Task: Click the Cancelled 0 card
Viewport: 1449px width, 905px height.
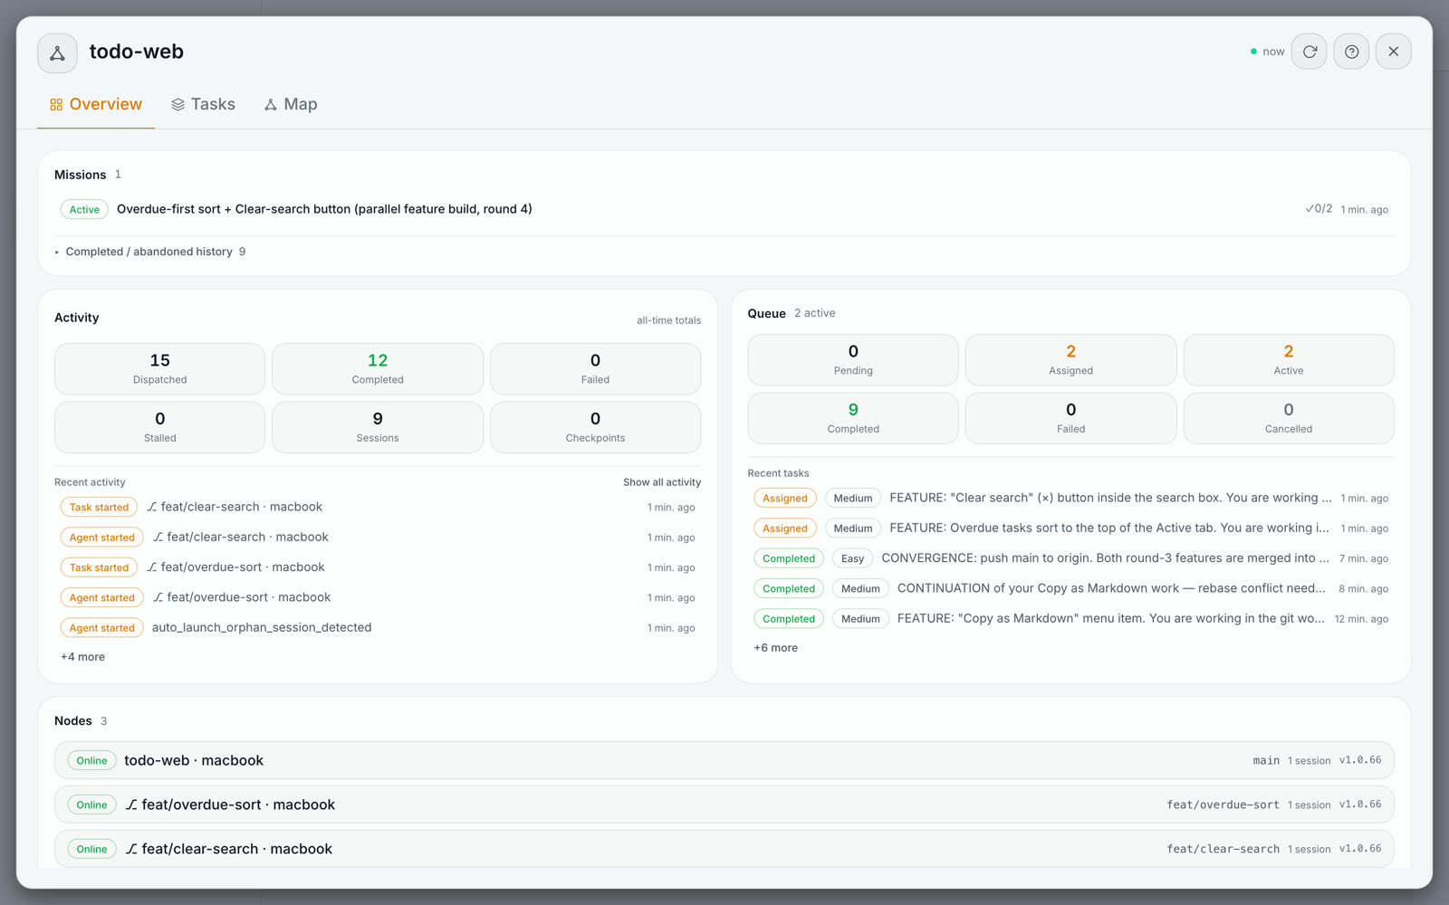Action: click(1289, 418)
